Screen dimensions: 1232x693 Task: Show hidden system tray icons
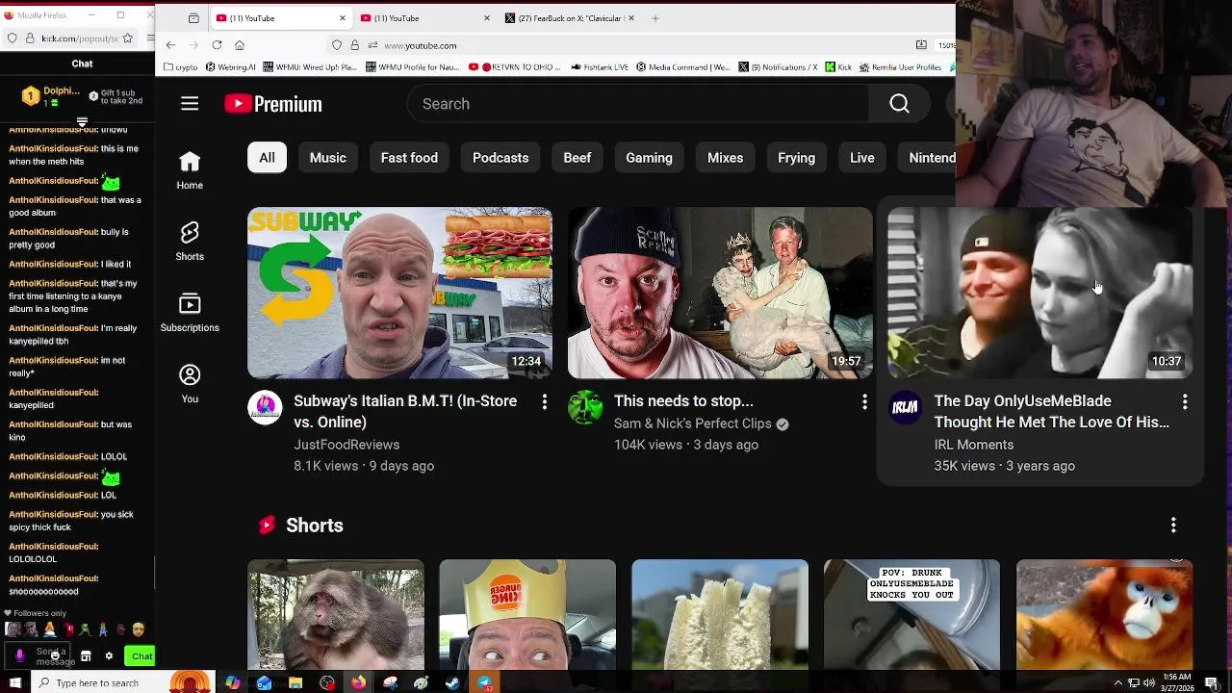click(1117, 683)
